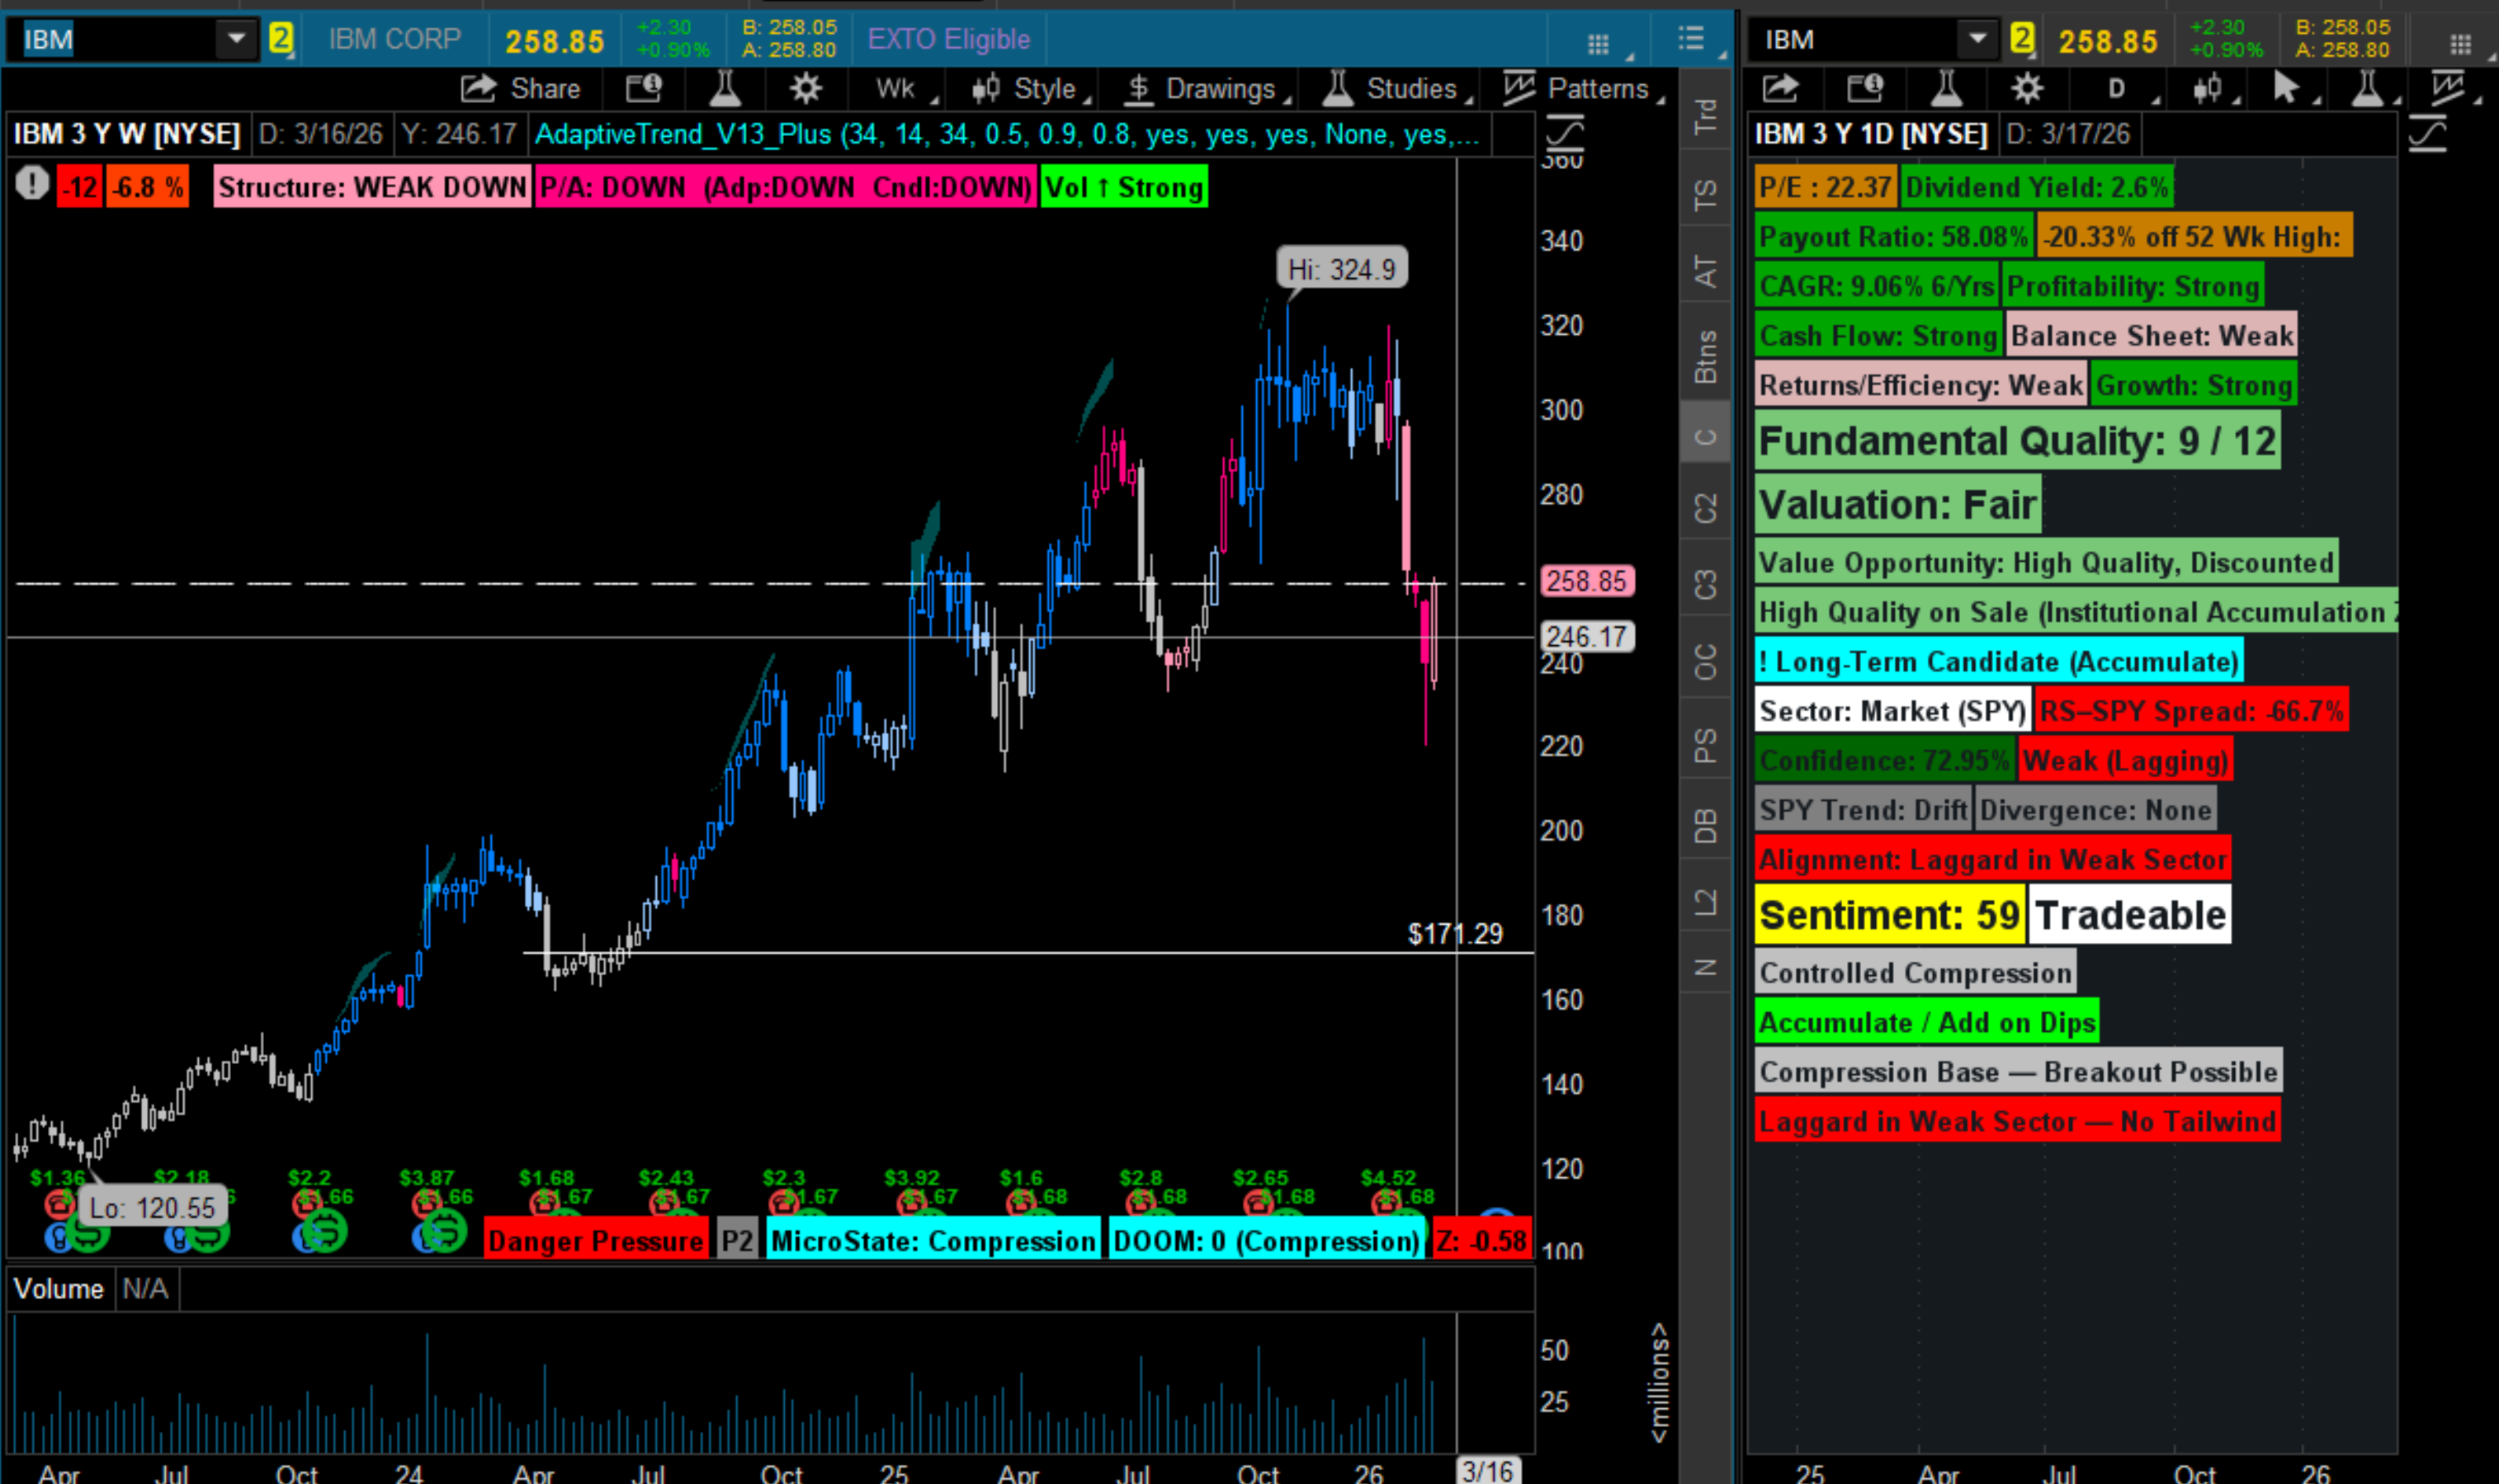The image size is (2499, 1484).
Task: Open the Style menu in chart toolbar
Action: tap(1032, 89)
